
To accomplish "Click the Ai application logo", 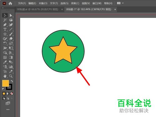I will (4, 3).
